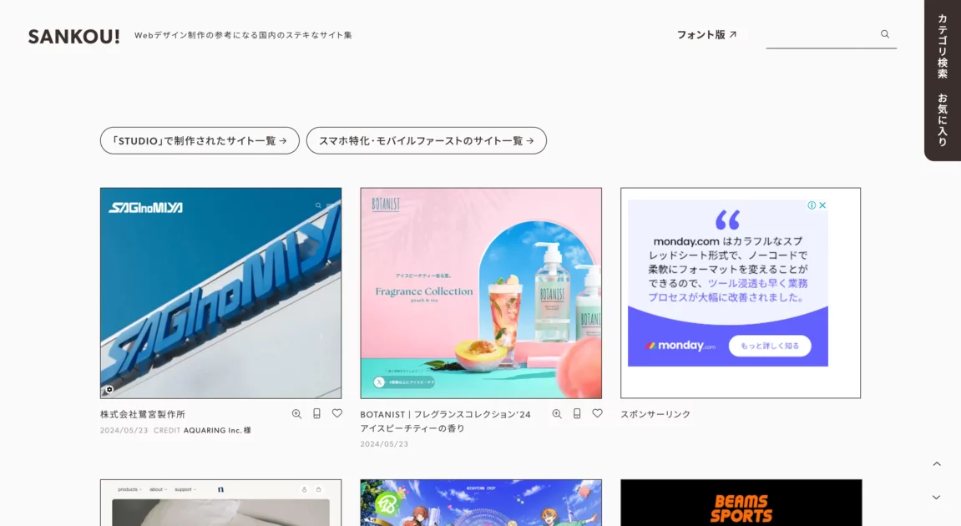Image resolution: width=961 pixels, height=526 pixels.
Task: Close the monday.com ad
Action: 822,205
